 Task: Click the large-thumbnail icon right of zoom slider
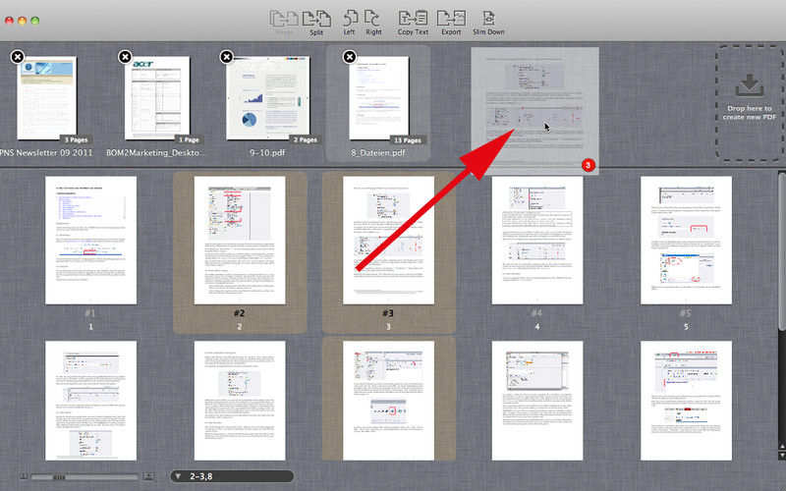148,476
